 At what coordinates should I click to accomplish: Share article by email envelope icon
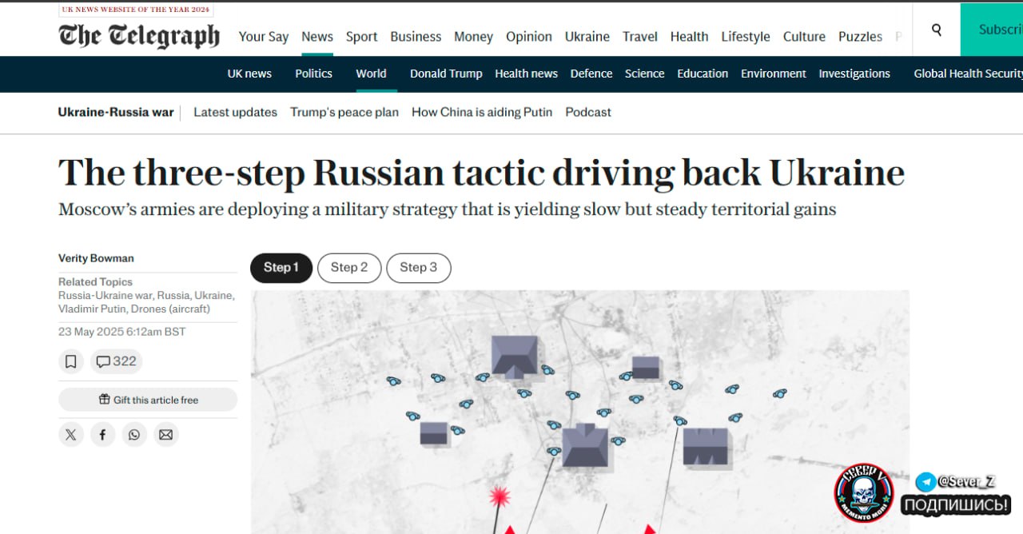(x=165, y=434)
